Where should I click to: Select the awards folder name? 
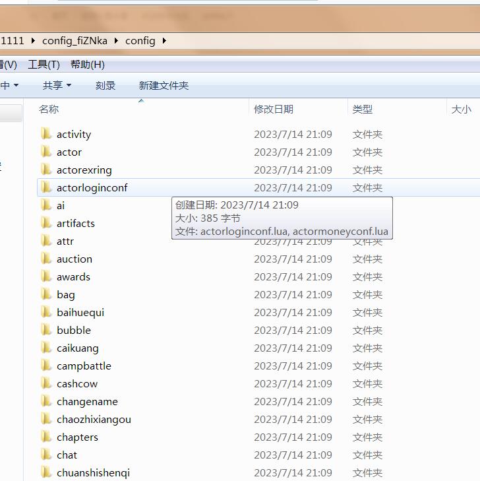74,276
